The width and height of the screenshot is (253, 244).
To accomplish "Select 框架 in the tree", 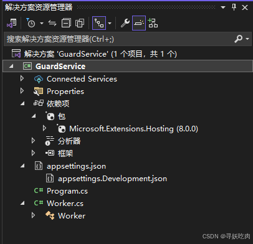I will 65,154.
